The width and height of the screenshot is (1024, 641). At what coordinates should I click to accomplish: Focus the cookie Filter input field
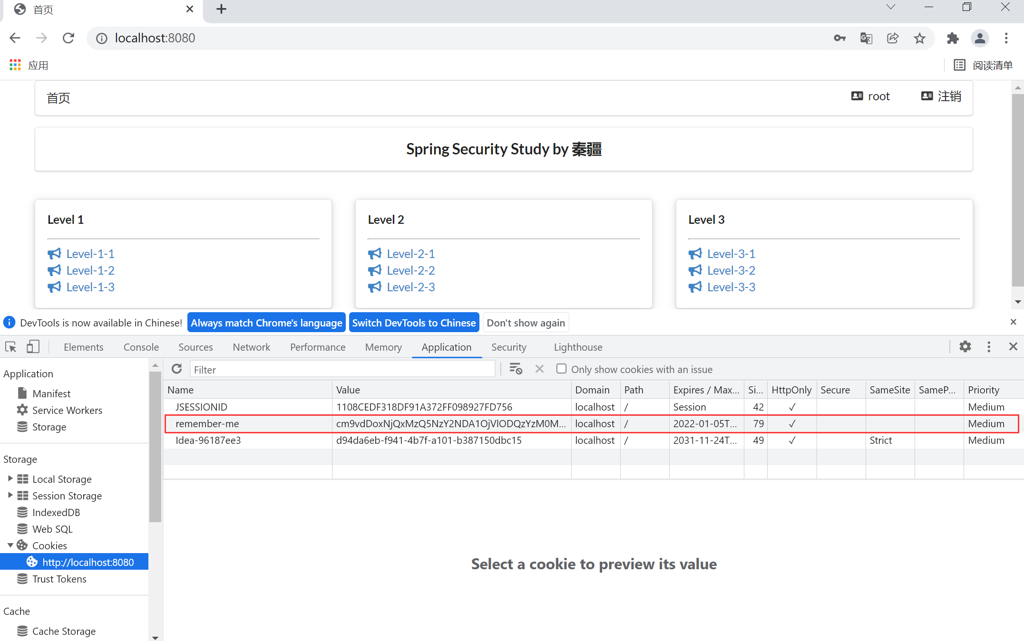click(342, 369)
